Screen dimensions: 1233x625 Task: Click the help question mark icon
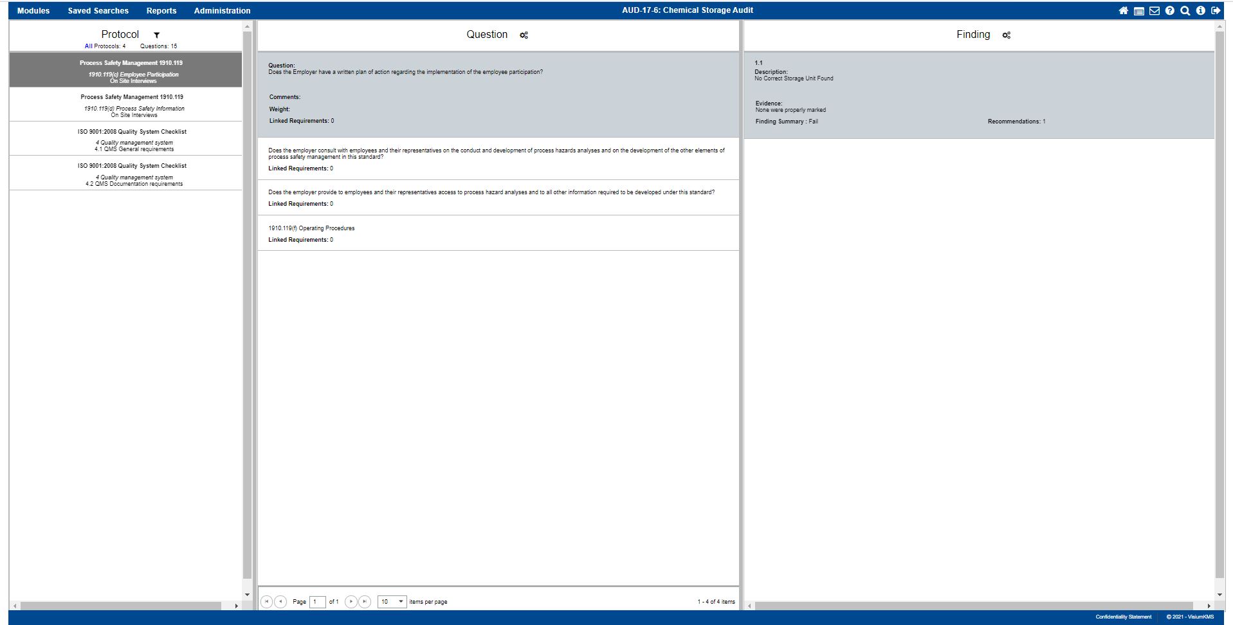[1170, 11]
